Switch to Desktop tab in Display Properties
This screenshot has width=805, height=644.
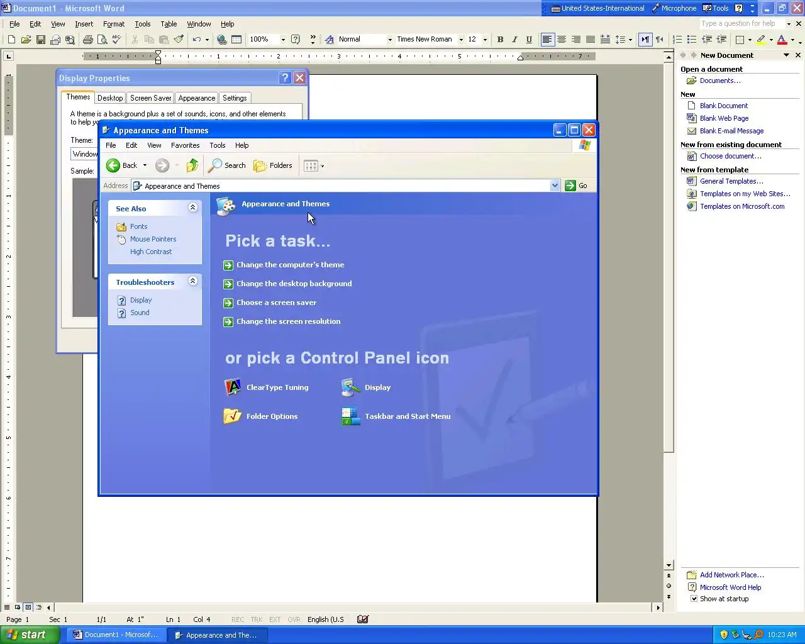pyautogui.click(x=110, y=98)
